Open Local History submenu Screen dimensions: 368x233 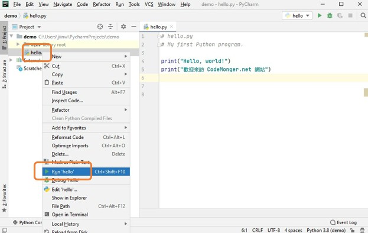tap(86, 224)
